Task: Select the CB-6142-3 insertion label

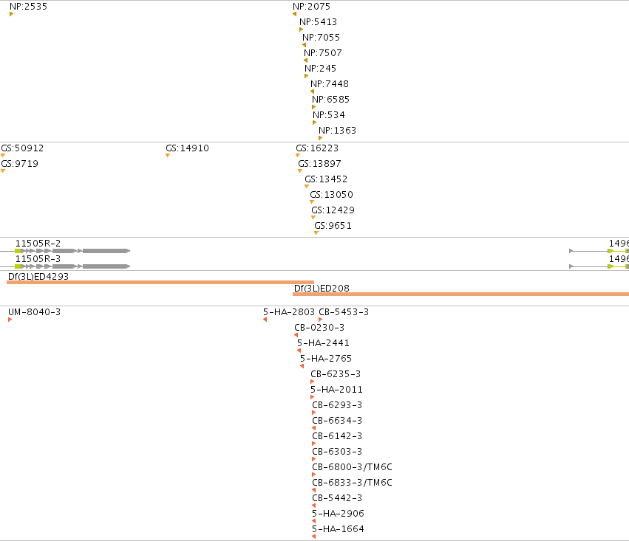Action: point(337,436)
